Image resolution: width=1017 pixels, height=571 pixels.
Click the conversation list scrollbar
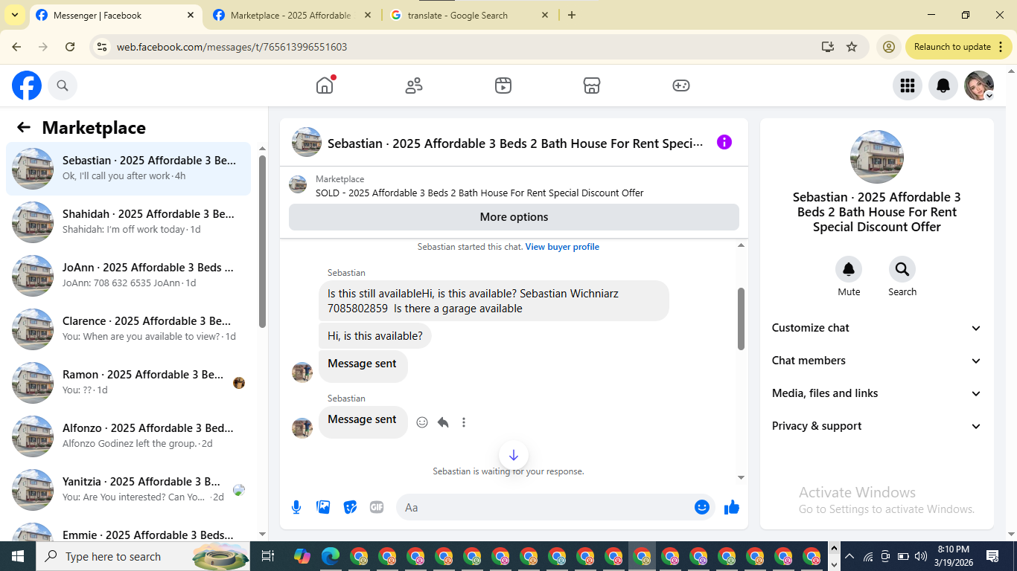(262, 242)
